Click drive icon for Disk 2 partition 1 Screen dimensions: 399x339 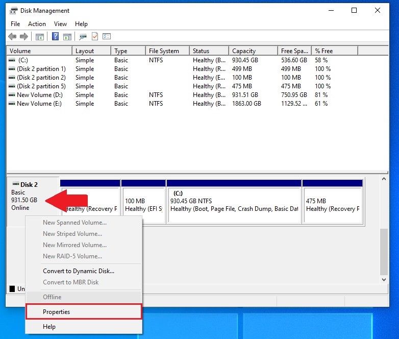click(12, 69)
